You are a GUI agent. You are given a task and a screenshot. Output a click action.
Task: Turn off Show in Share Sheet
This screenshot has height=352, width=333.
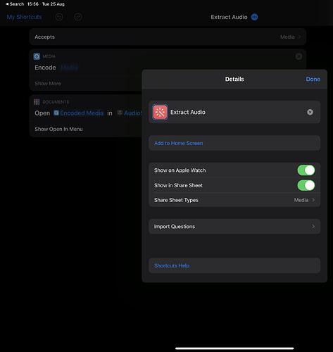pos(306,185)
